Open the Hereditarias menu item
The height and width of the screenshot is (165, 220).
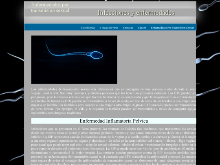pyautogui.click(x=88, y=28)
